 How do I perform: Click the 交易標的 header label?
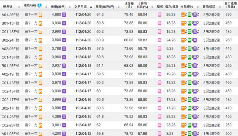187,7
